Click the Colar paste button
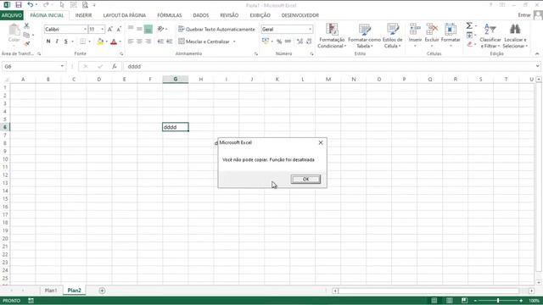 (14, 34)
